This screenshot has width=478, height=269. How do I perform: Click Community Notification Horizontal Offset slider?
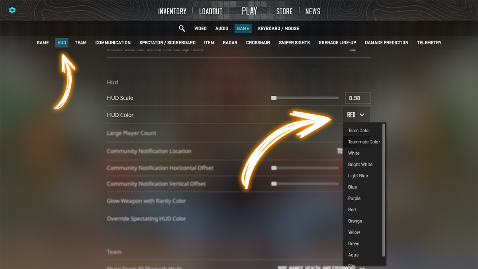pos(305,168)
